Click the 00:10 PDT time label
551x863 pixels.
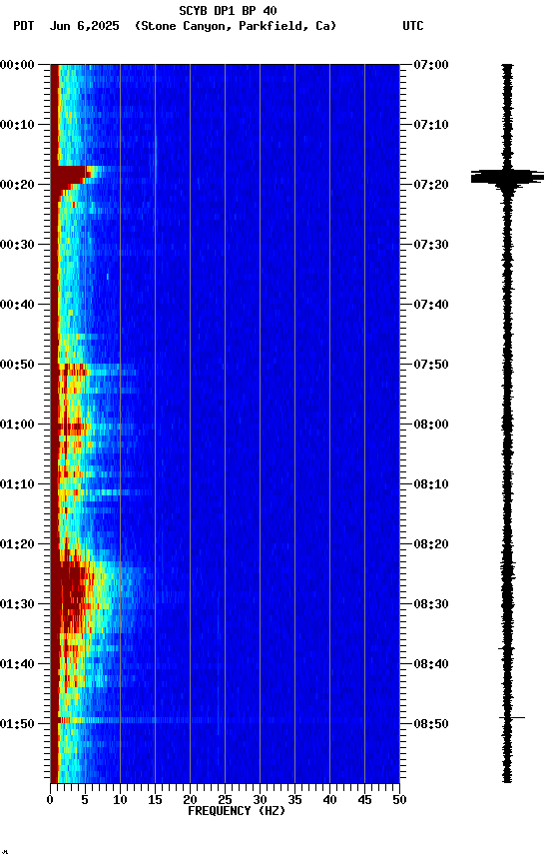coord(17,125)
